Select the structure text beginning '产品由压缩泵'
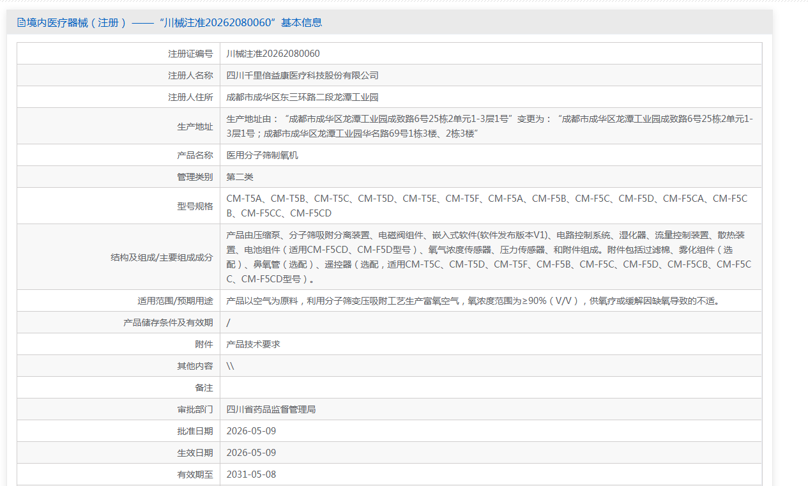 (x=489, y=257)
